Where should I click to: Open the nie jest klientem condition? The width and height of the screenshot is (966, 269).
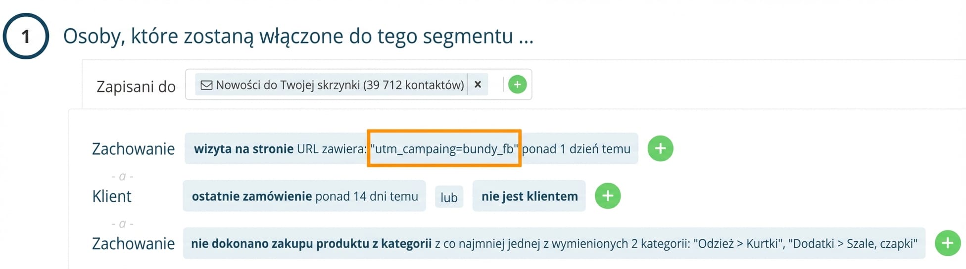point(529,196)
